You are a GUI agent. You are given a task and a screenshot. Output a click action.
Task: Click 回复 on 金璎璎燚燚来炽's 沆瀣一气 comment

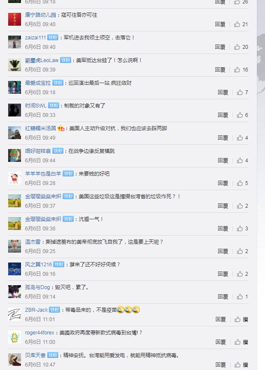click(x=223, y=228)
